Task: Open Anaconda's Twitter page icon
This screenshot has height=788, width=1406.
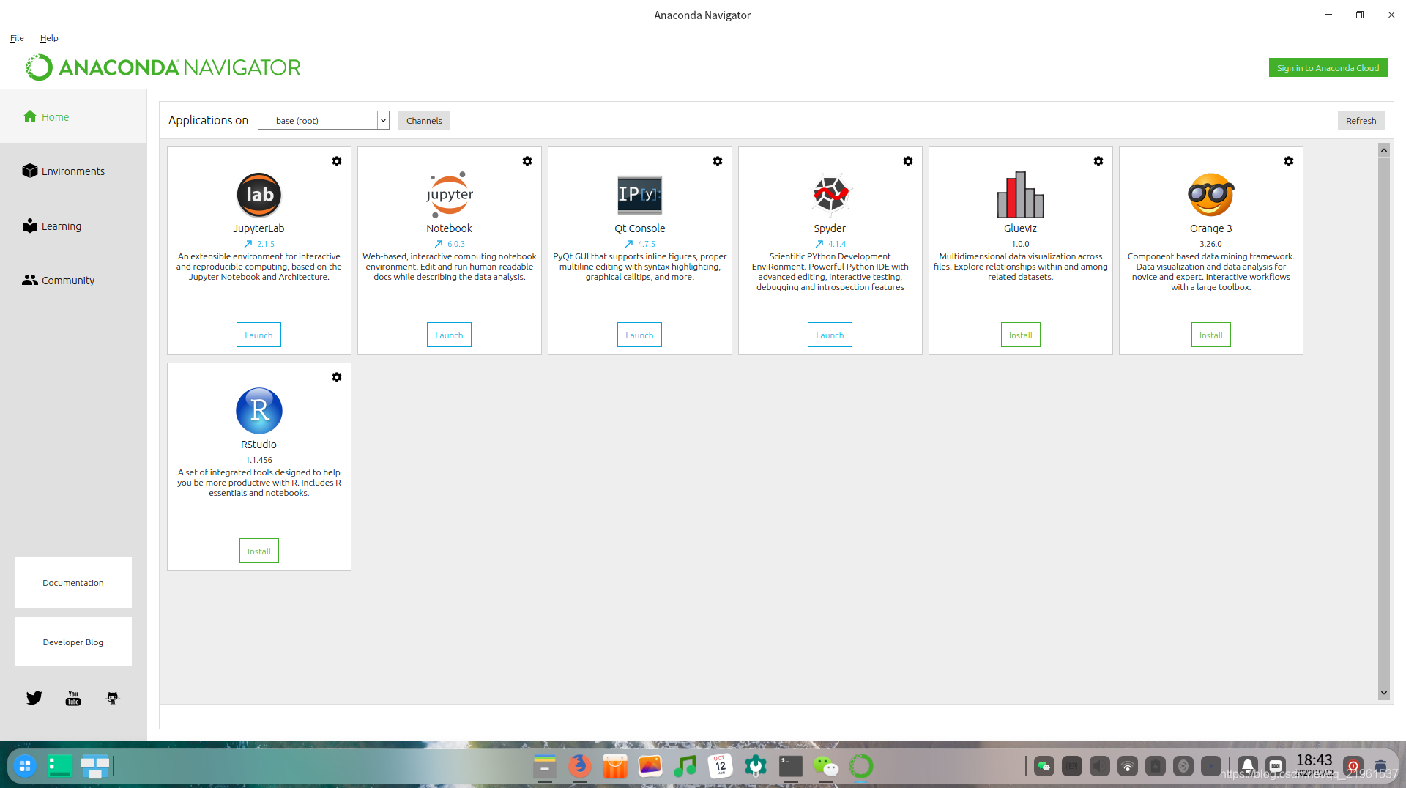Action: 34,698
